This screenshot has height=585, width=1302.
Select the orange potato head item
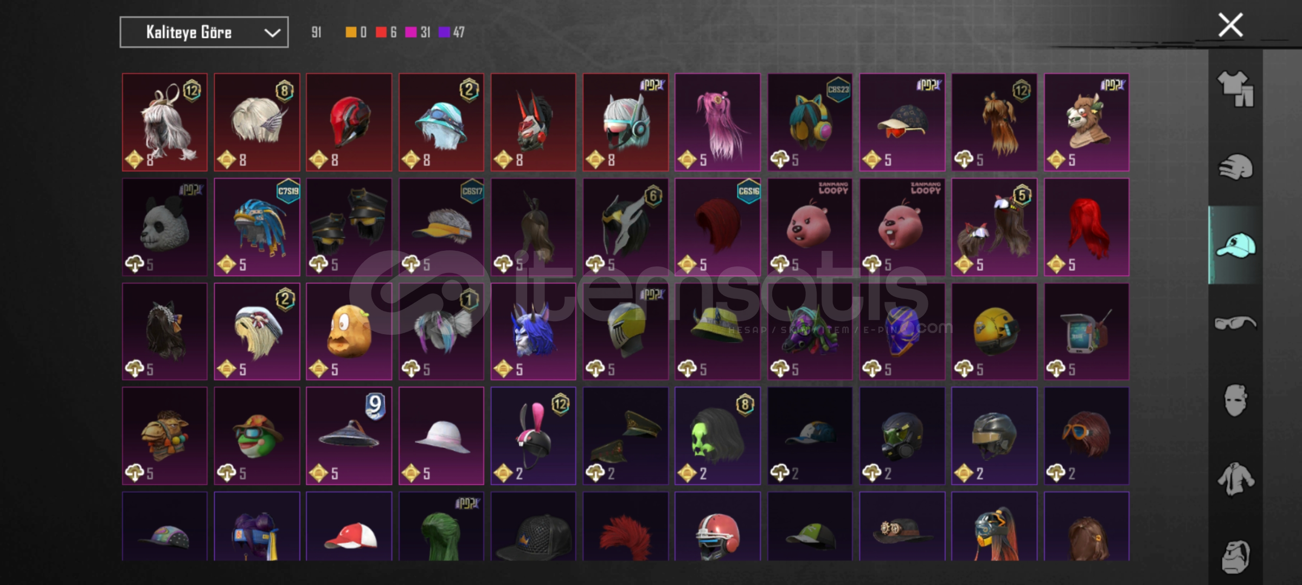click(349, 331)
